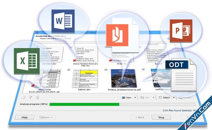Click the View mode picture icon
The height and width of the screenshot is (130, 212).
(x=123, y=98)
